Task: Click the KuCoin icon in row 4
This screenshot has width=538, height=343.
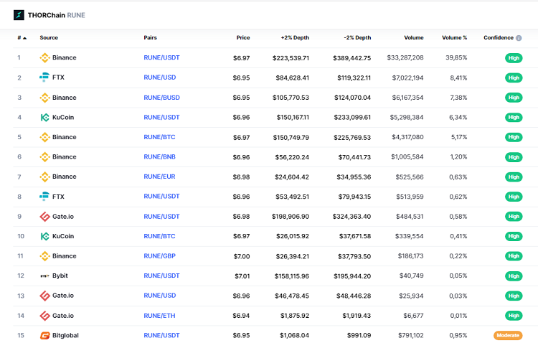Action: click(44, 117)
